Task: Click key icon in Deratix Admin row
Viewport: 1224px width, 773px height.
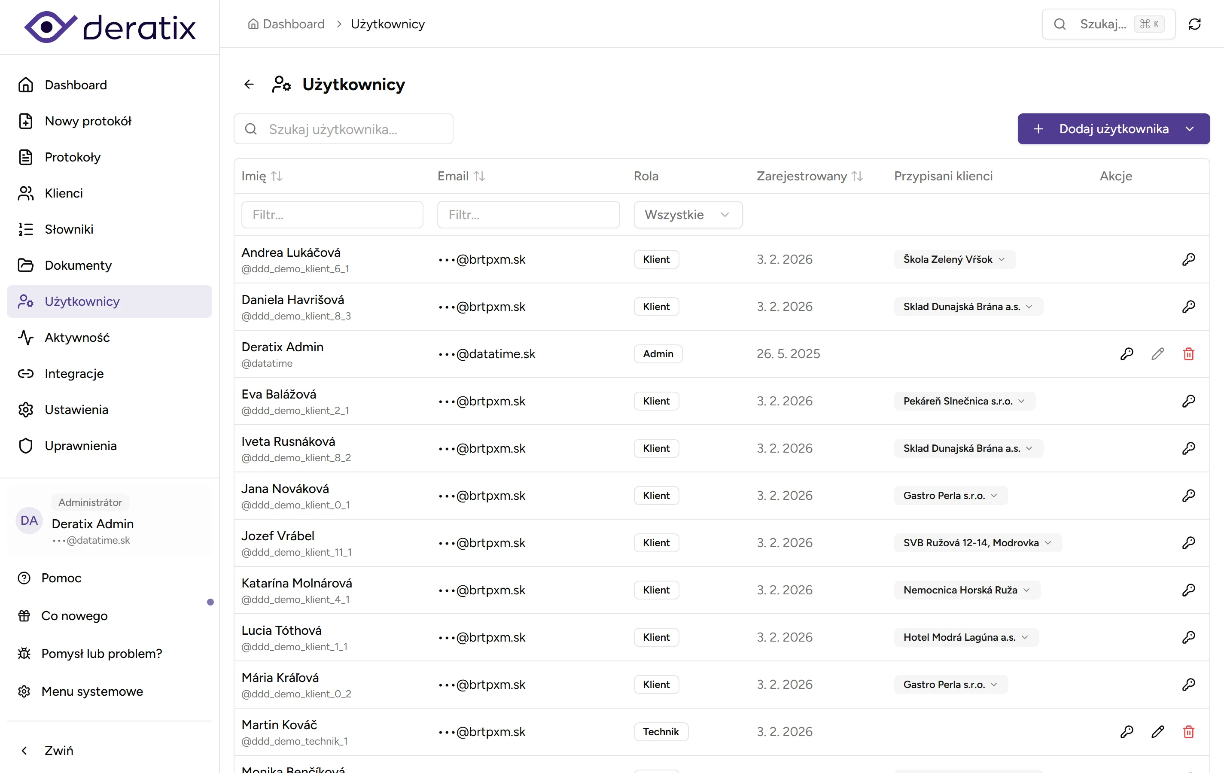Action: pyautogui.click(x=1127, y=354)
